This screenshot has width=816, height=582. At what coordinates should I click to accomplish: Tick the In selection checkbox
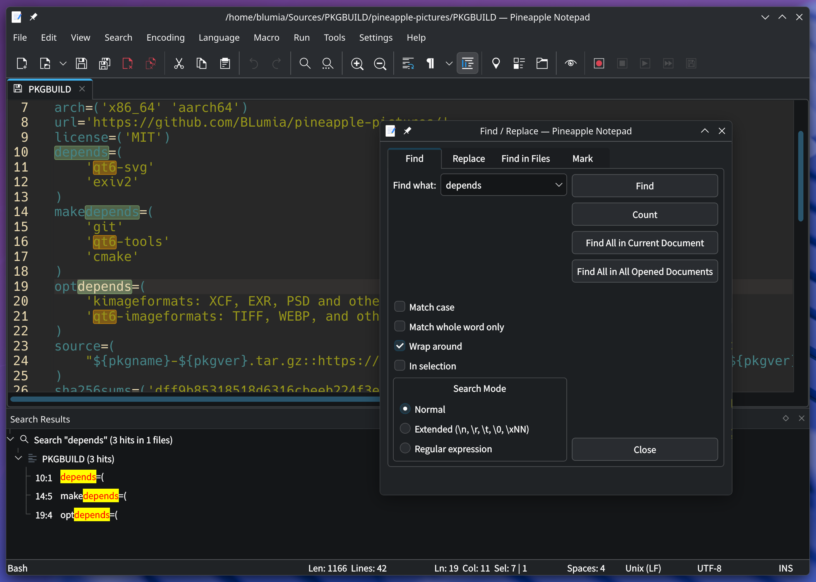pos(400,366)
